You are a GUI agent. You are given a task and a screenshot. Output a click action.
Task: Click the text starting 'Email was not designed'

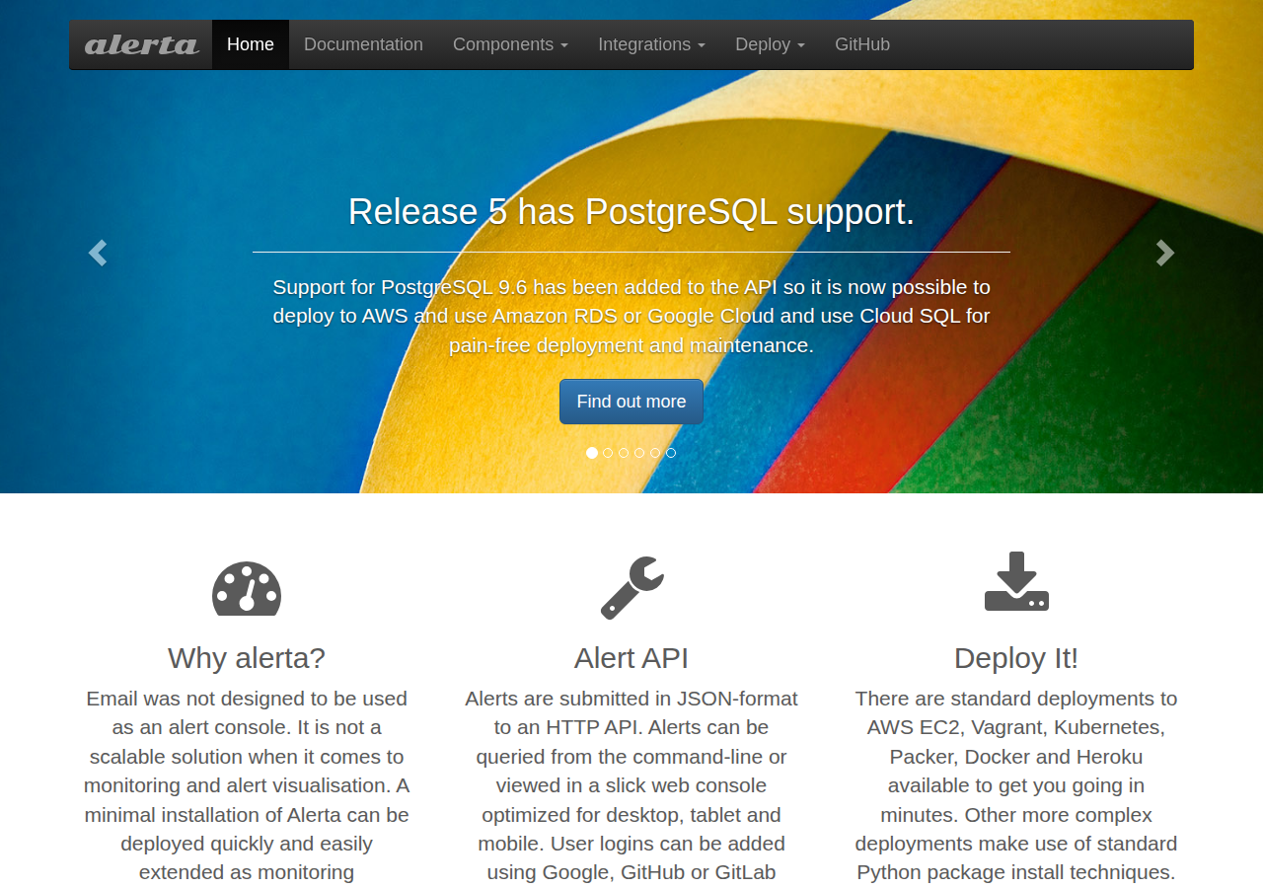coord(247,785)
